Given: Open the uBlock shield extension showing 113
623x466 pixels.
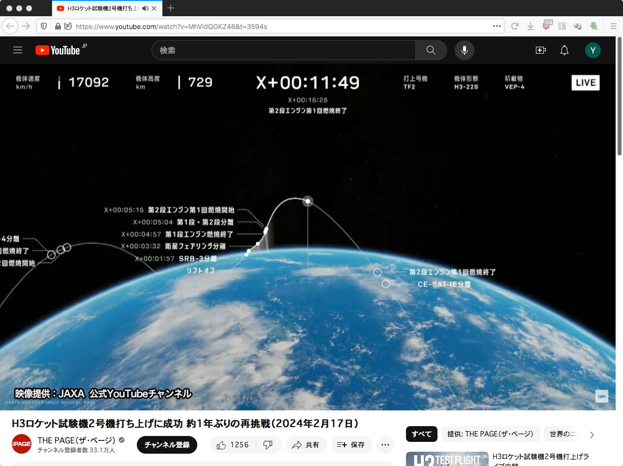Looking at the screenshot, I should (x=547, y=26).
